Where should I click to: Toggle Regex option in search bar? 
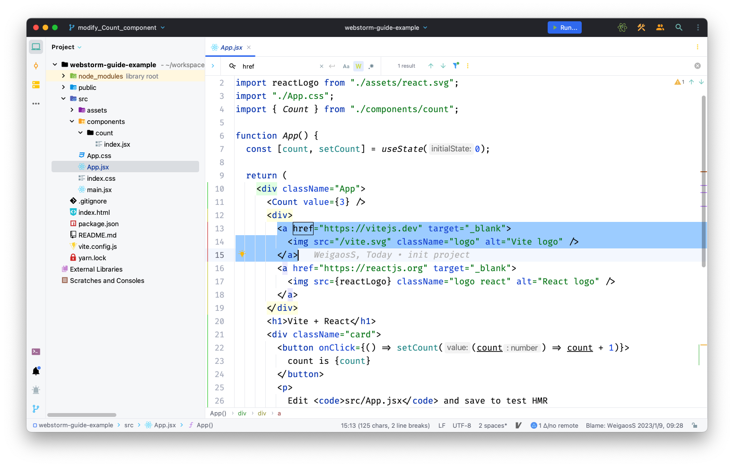(371, 66)
